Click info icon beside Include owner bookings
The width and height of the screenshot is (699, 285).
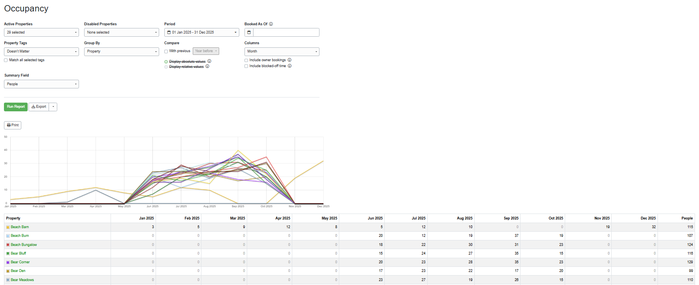tap(289, 60)
